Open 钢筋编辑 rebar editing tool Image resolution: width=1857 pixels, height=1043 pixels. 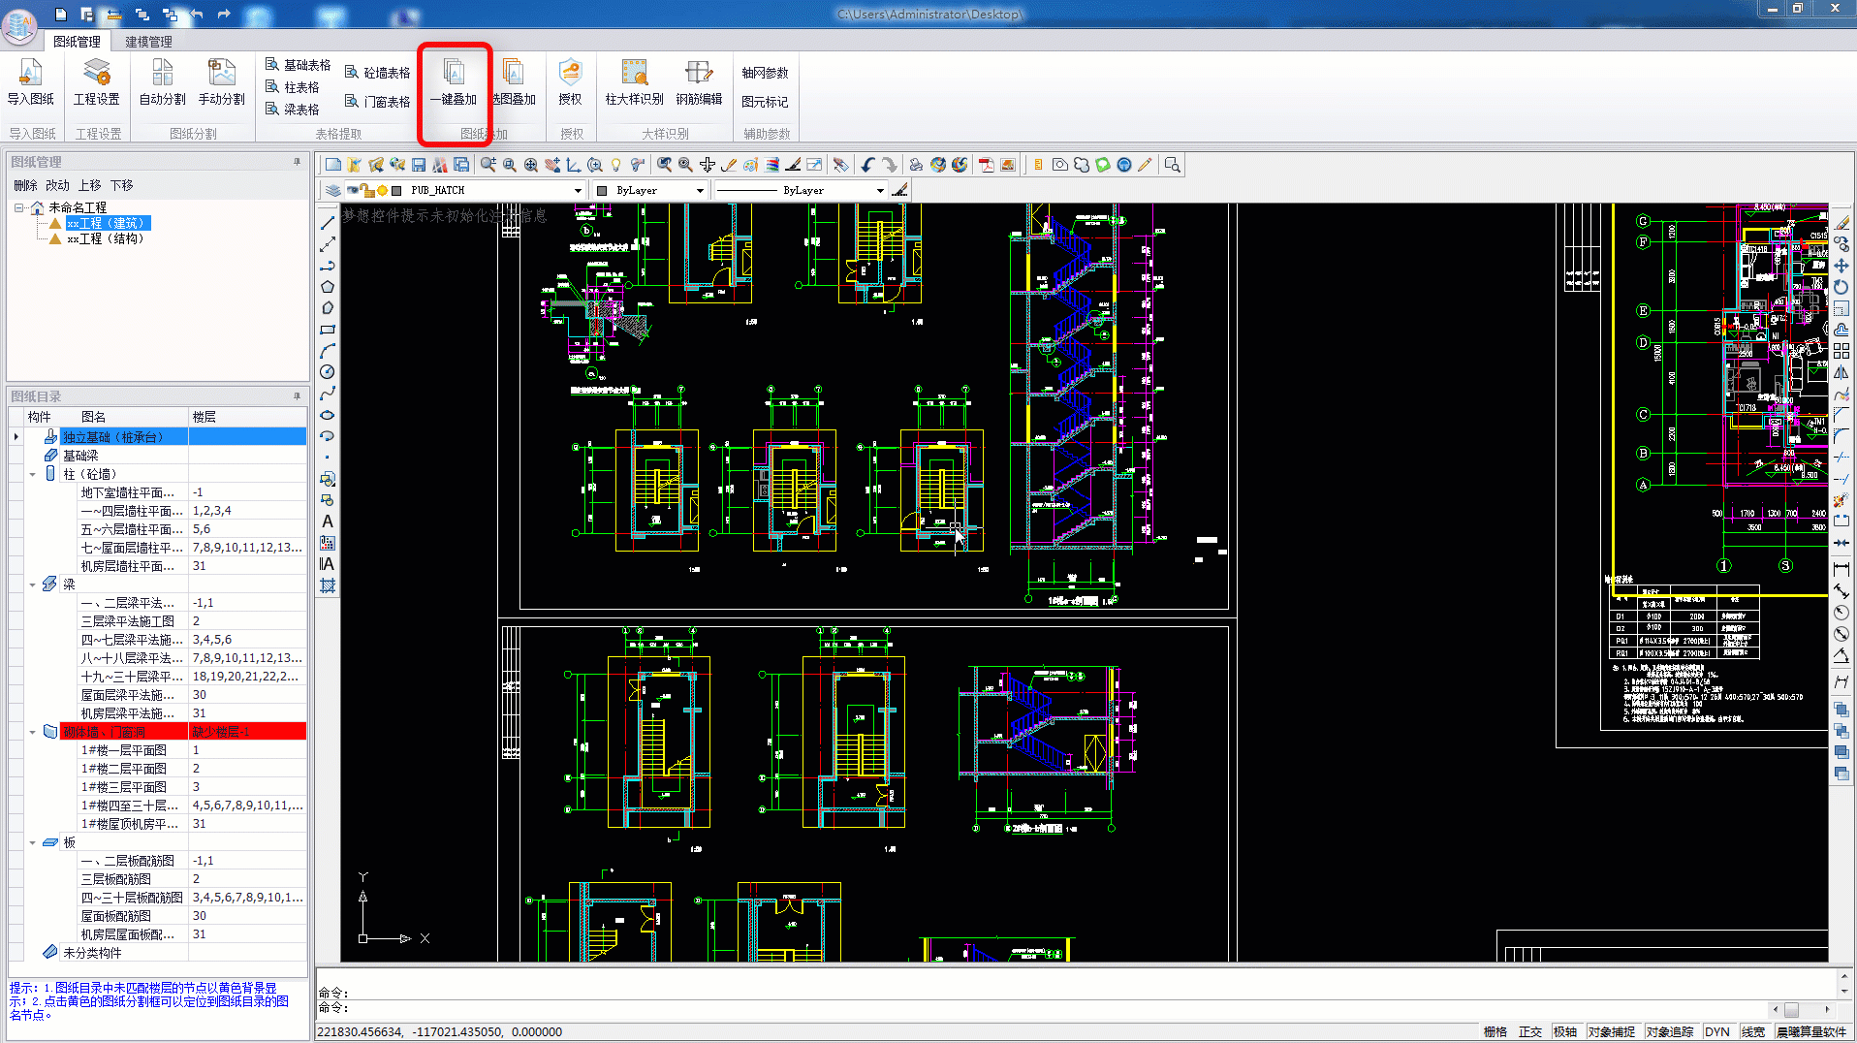[699, 81]
